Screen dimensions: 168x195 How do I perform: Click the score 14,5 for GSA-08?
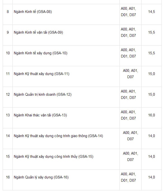point(151,12)
